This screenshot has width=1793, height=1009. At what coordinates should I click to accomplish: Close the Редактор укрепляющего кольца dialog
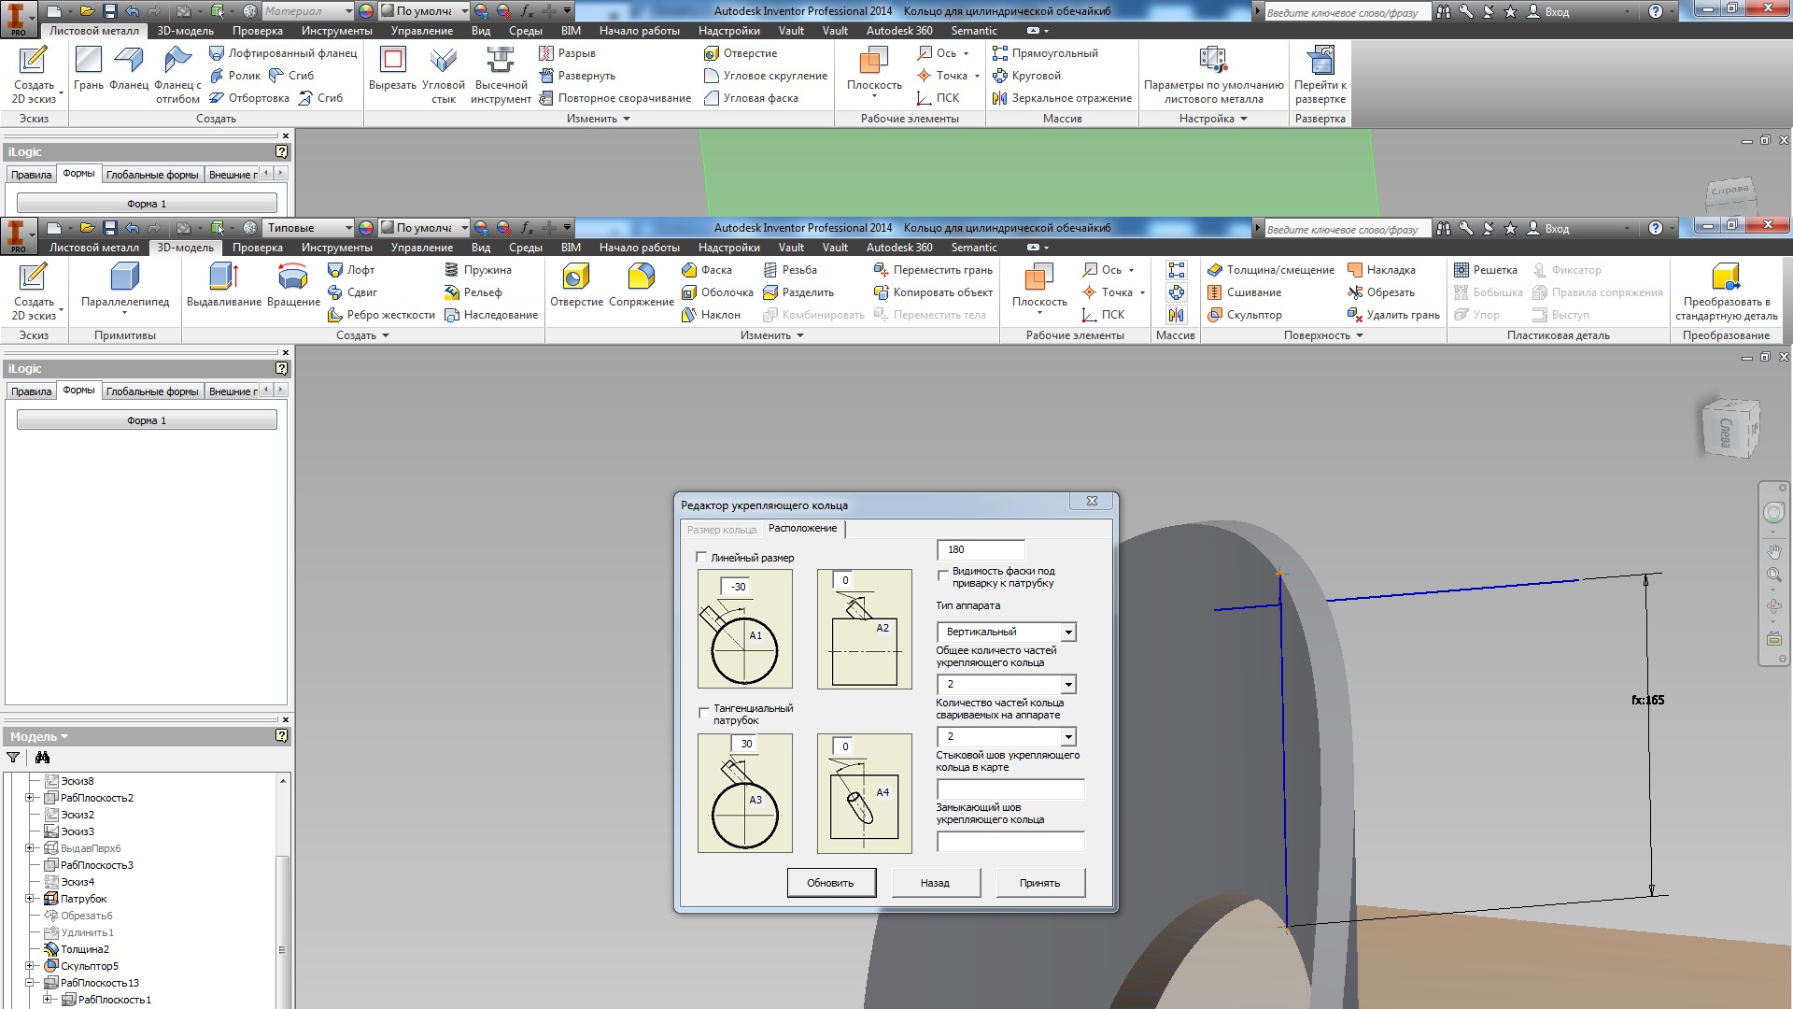click(1091, 502)
